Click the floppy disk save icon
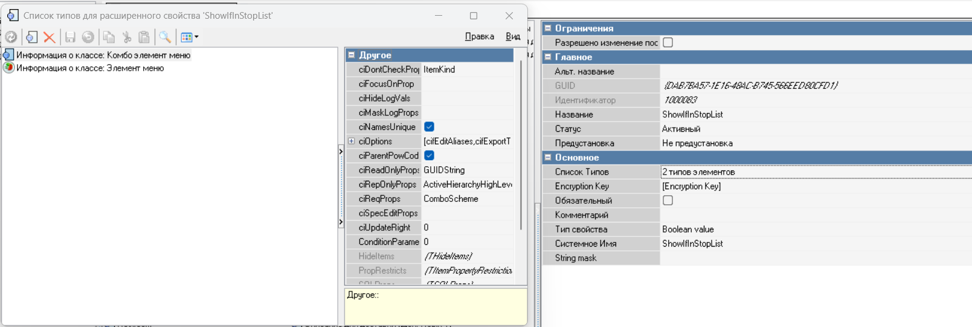Screen dimensions: 972x327 [x=70, y=37]
